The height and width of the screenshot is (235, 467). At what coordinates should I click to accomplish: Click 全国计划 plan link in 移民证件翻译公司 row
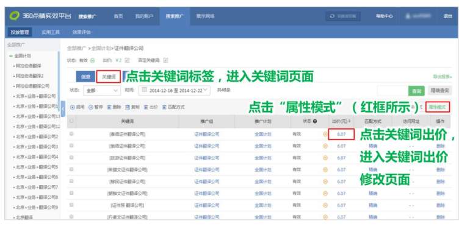coord(262,181)
